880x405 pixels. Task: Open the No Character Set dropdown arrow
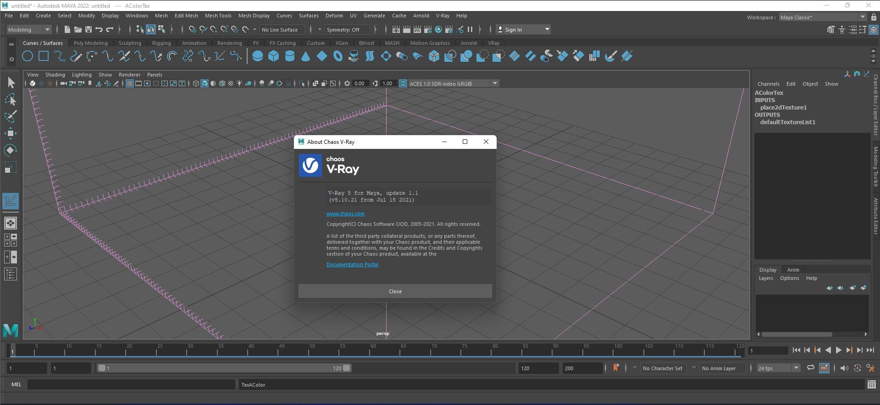635,368
